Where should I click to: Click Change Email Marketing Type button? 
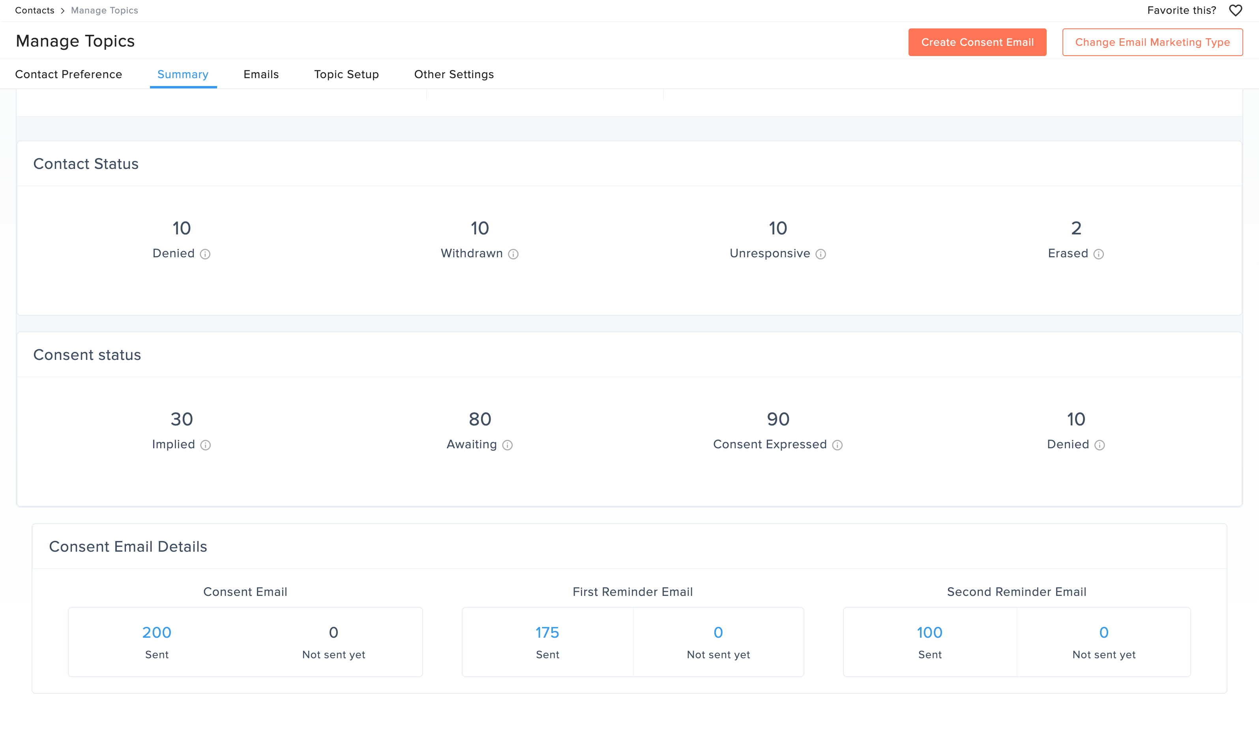tap(1152, 43)
